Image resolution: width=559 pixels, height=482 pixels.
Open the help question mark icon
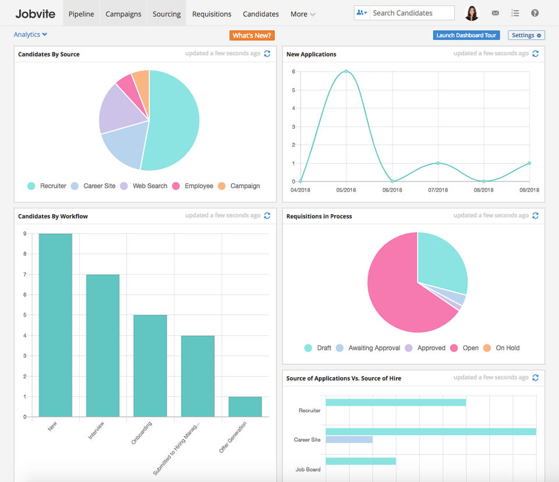pyautogui.click(x=535, y=13)
